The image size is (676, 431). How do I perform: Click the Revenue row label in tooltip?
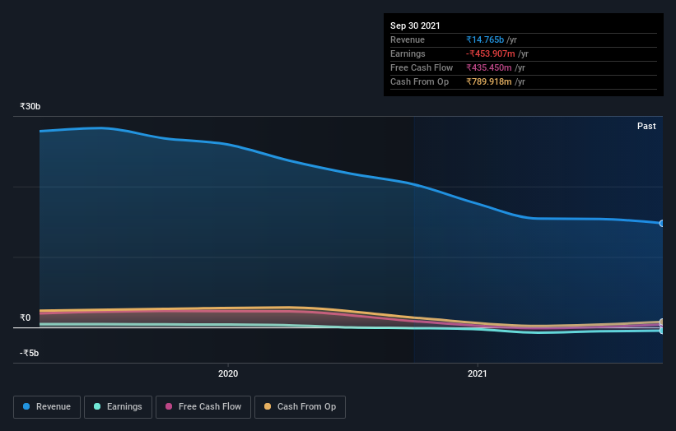click(x=408, y=39)
